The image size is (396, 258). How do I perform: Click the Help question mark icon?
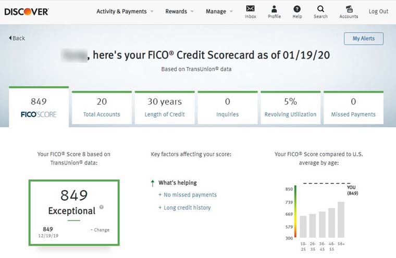[x=297, y=9]
